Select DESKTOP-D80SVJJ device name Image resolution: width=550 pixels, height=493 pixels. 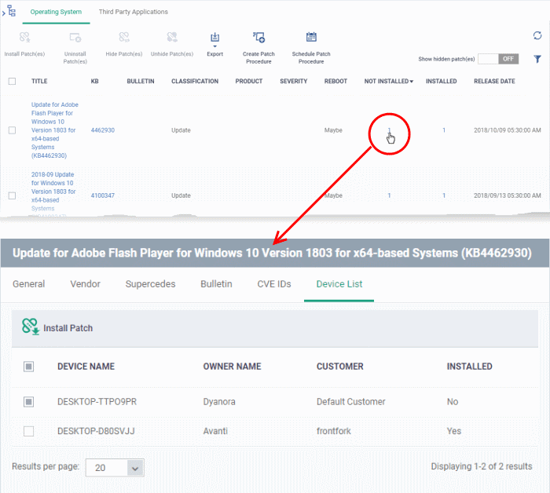click(x=96, y=431)
